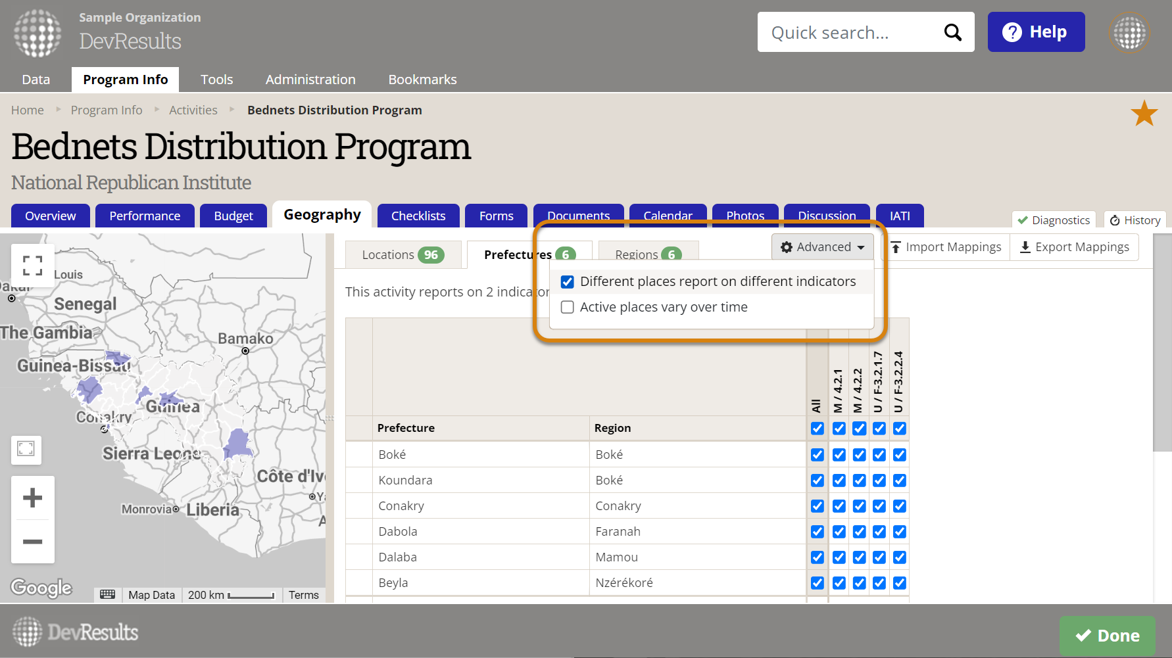The image size is (1172, 658).
Task: Open the Tools menu
Action: point(217,80)
